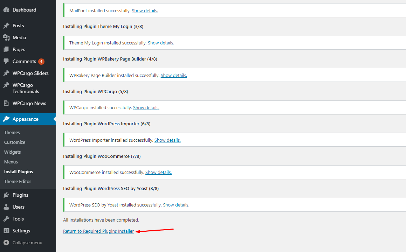Show details for WPCargo installation
The width and height of the screenshot is (406, 252).
146,108
